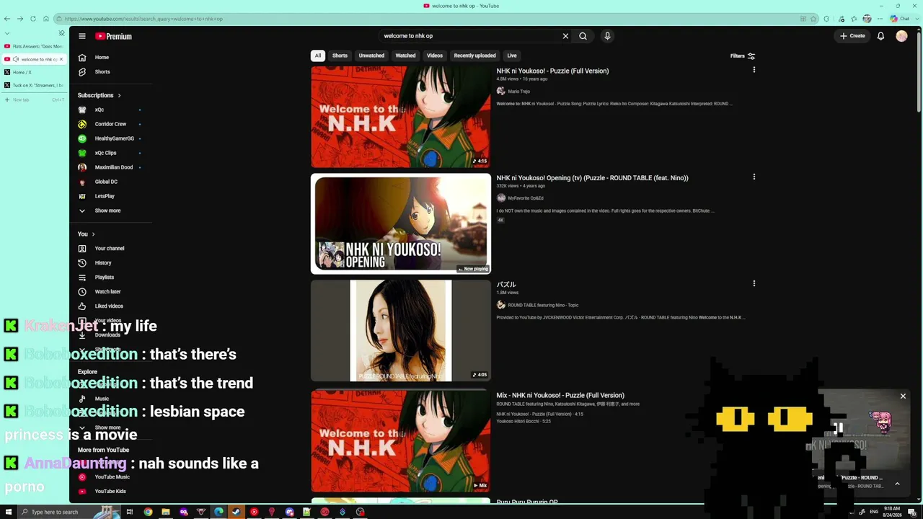Image resolution: width=923 pixels, height=519 pixels.
Task: Select the Live filter chip
Action: coord(511,56)
